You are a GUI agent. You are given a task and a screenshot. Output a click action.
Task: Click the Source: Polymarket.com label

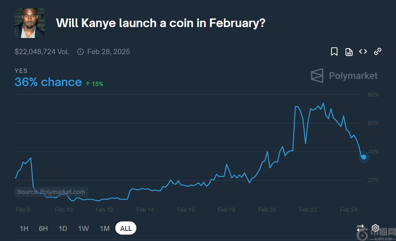tap(51, 192)
